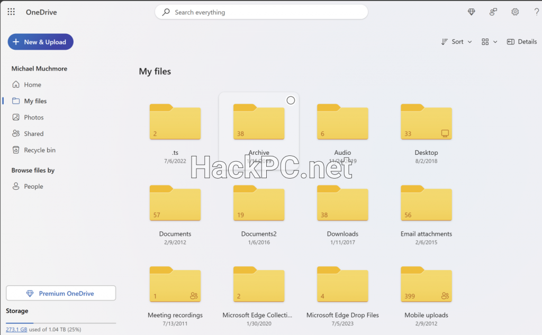The width and height of the screenshot is (542, 335).
Task: Open the Downloads folder
Action: point(342,203)
